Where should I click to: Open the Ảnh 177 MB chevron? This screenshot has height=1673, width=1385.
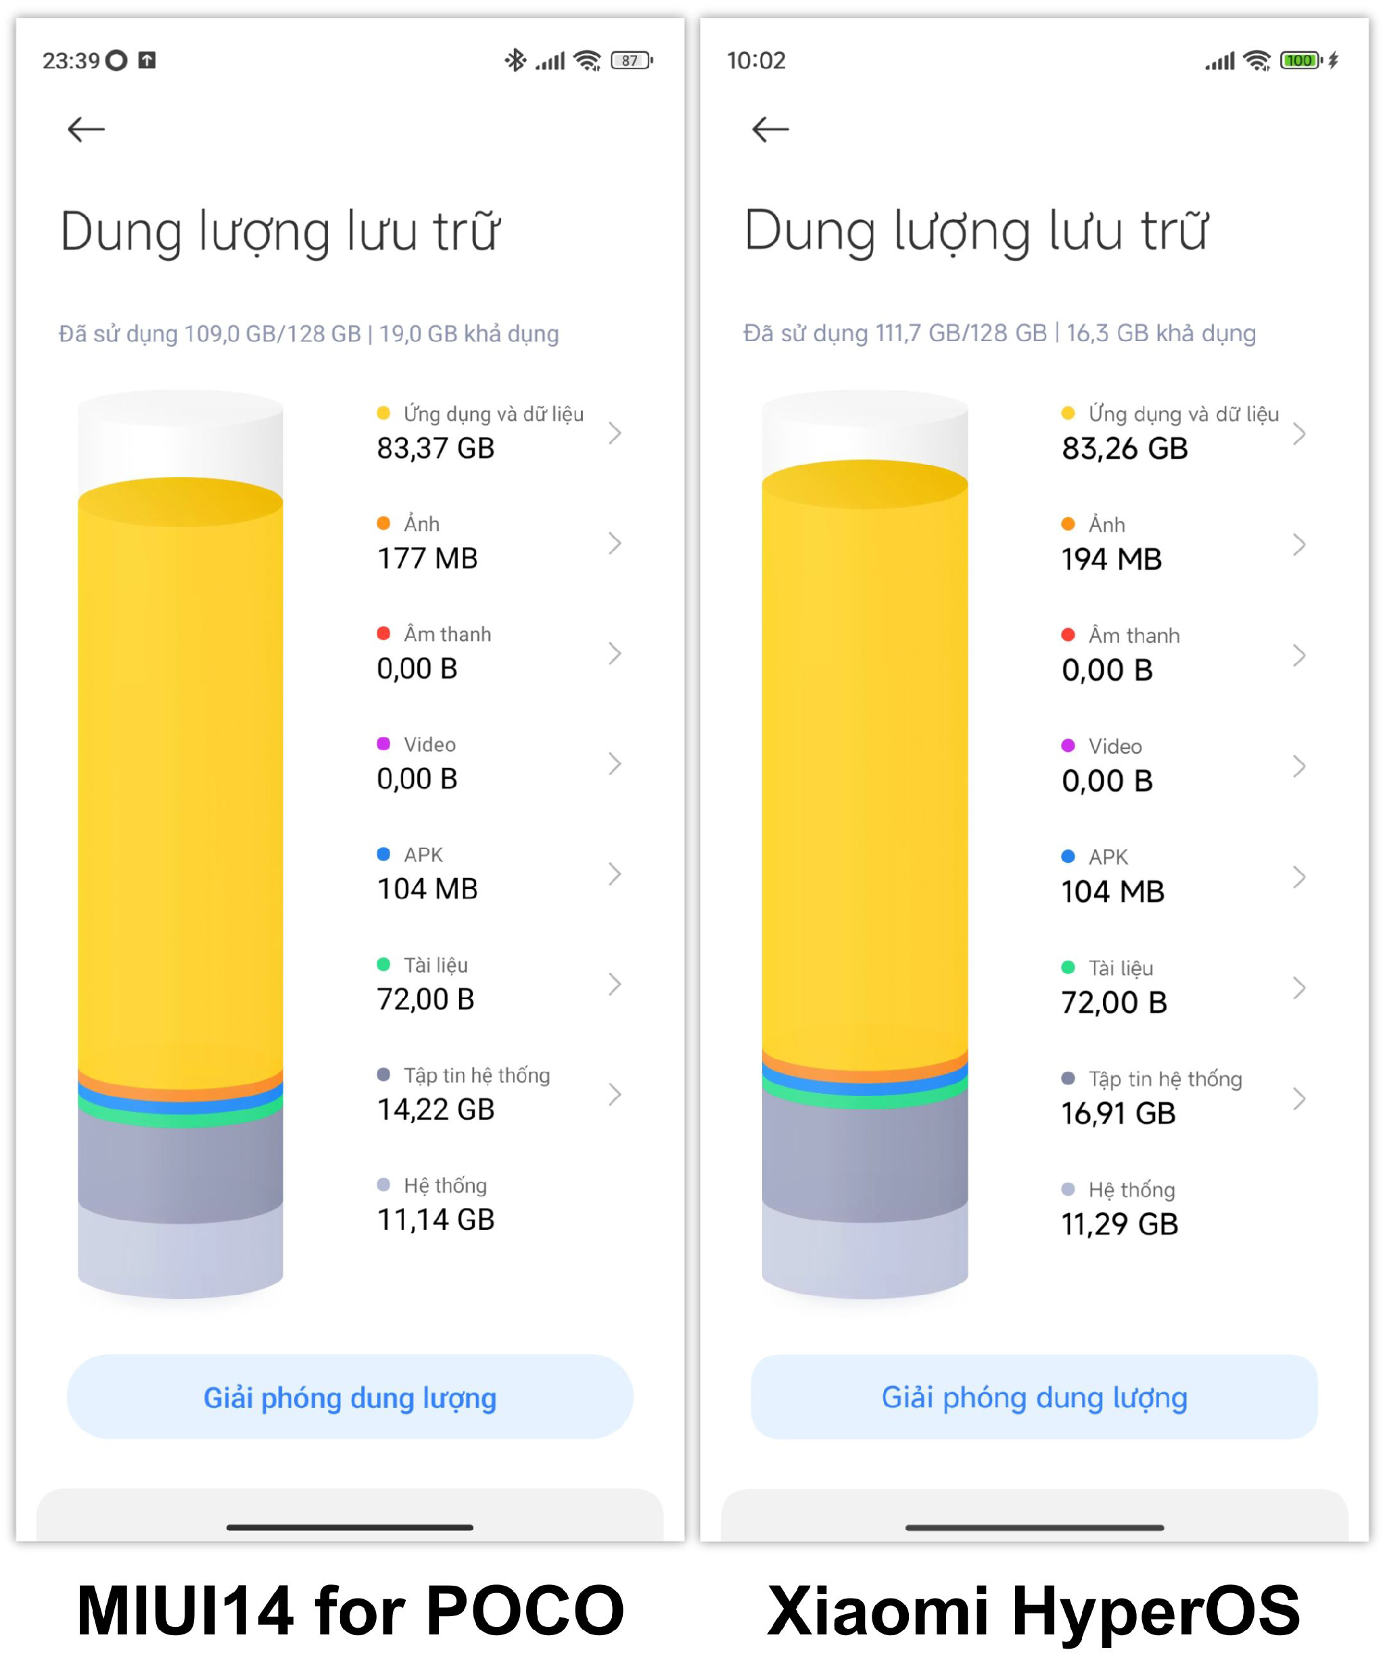(614, 543)
